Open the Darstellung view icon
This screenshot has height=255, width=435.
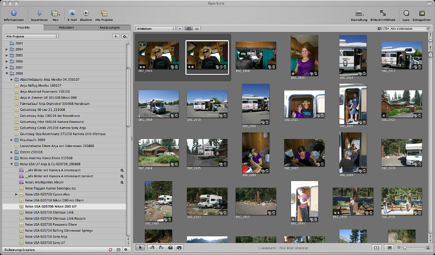[x=359, y=13]
